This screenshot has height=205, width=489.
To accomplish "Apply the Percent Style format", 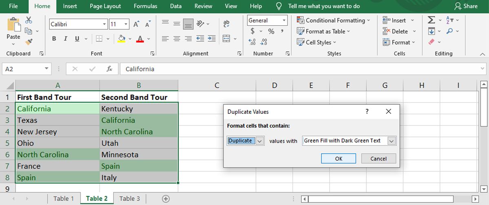I will 271,31.
